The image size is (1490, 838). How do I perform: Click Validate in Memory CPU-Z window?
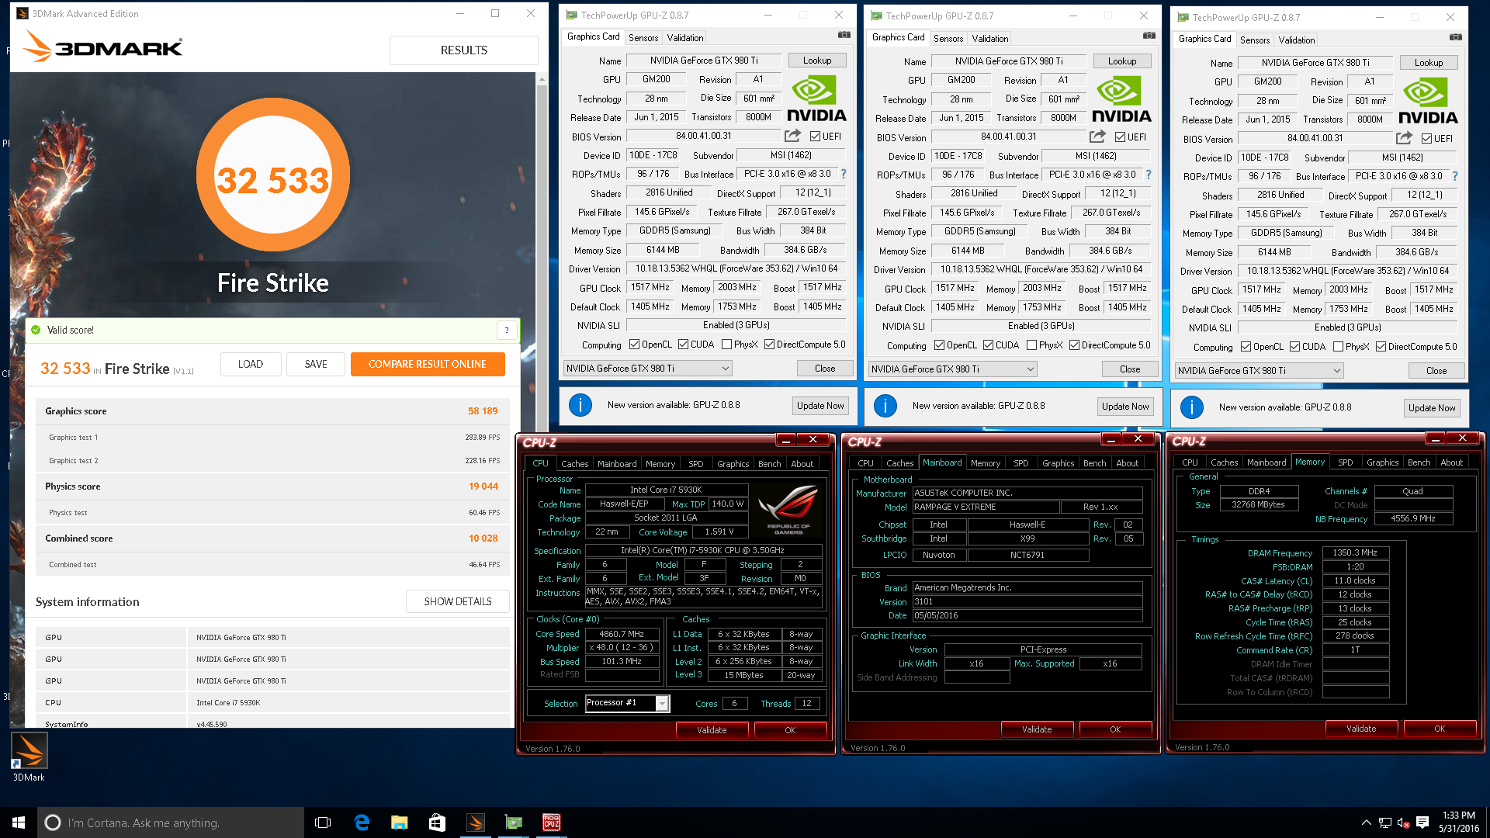point(1361,729)
